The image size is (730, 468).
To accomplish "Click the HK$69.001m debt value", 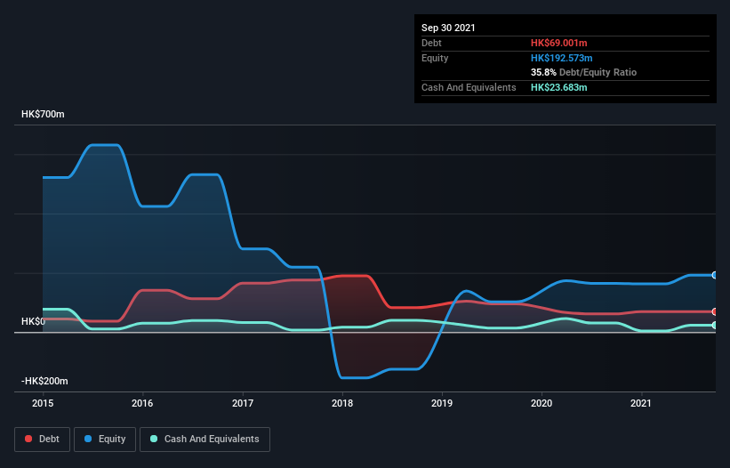I will point(559,43).
